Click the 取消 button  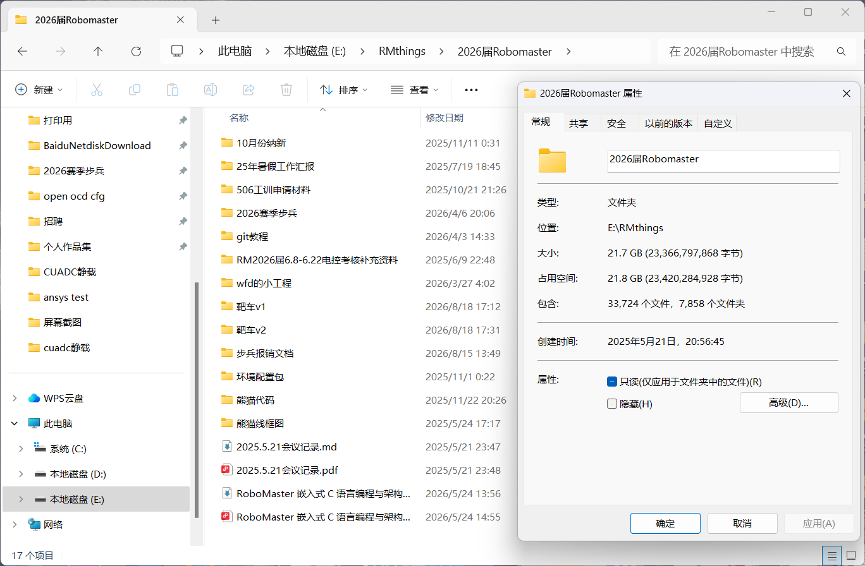[x=742, y=523]
